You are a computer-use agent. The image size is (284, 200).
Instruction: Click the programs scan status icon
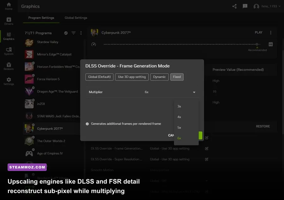click(66, 33)
